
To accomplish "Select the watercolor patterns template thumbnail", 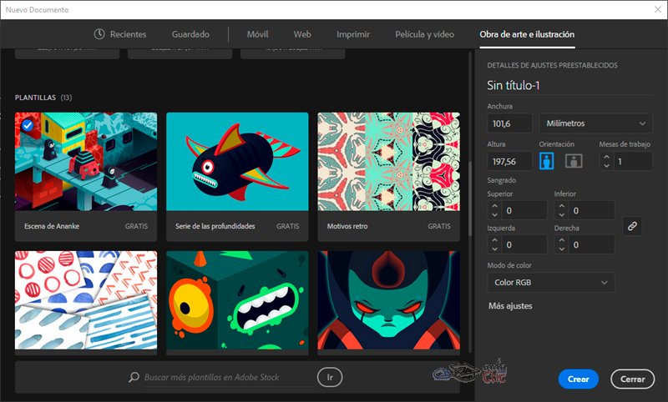I will 86,300.
